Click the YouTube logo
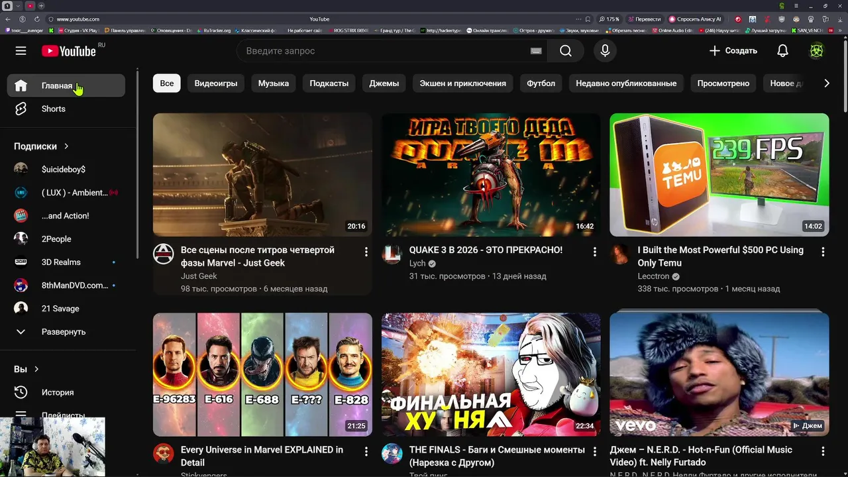848x477 pixels. point(69,51)
